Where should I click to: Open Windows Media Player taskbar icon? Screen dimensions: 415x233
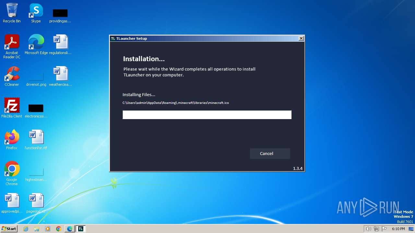pyautogui.click(x=48, y=229)
